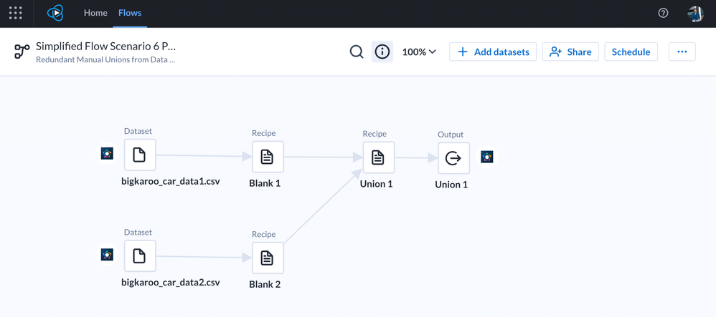Click the Share button
Screen dimensions: 716x317
(570, 52)
